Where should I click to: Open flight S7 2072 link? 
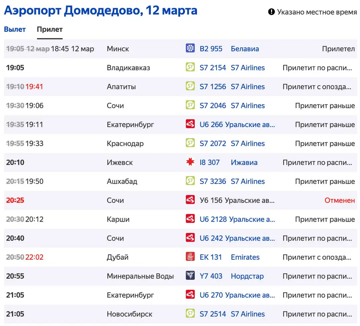(213, 143)
